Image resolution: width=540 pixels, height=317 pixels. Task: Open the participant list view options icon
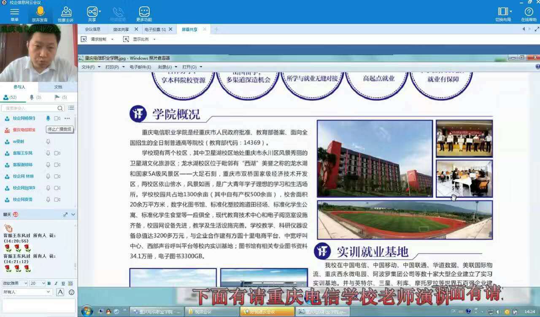tap(71, 108)
